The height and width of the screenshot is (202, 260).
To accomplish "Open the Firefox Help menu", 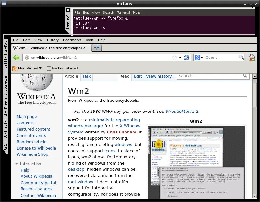I will (x=102, y=40).
